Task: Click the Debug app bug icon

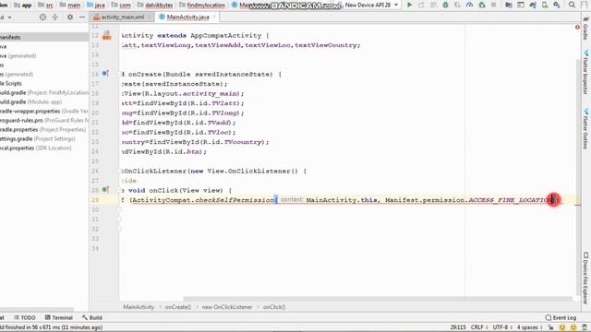Action: [x=445, y=5]
